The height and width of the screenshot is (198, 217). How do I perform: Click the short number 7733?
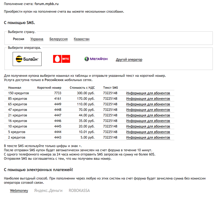[58, 93]
